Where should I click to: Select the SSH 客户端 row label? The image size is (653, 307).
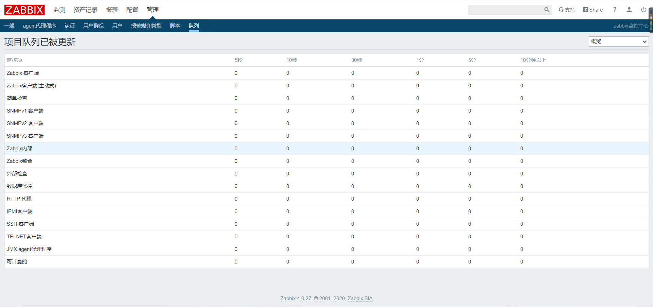[20, 224]
